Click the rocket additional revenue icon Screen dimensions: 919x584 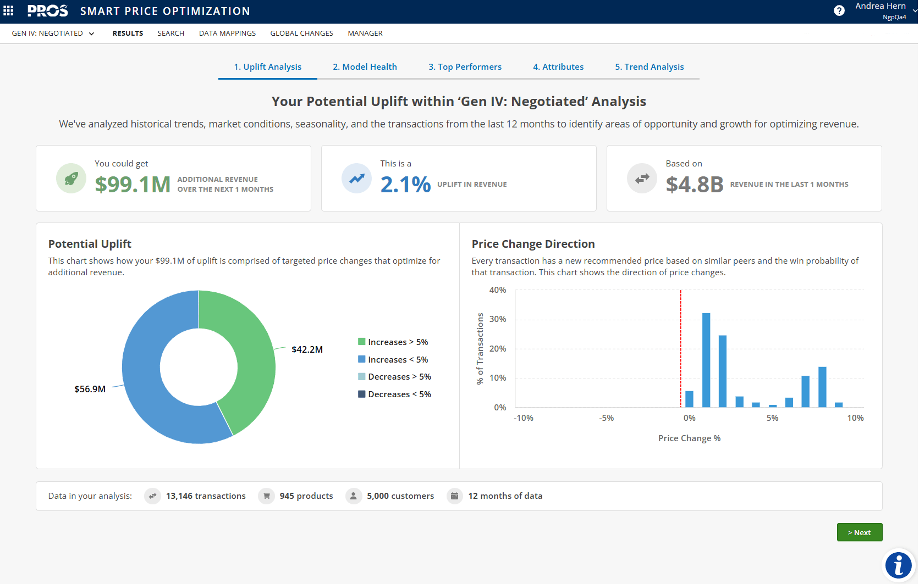pyautogui.click(x=71, y=179)
